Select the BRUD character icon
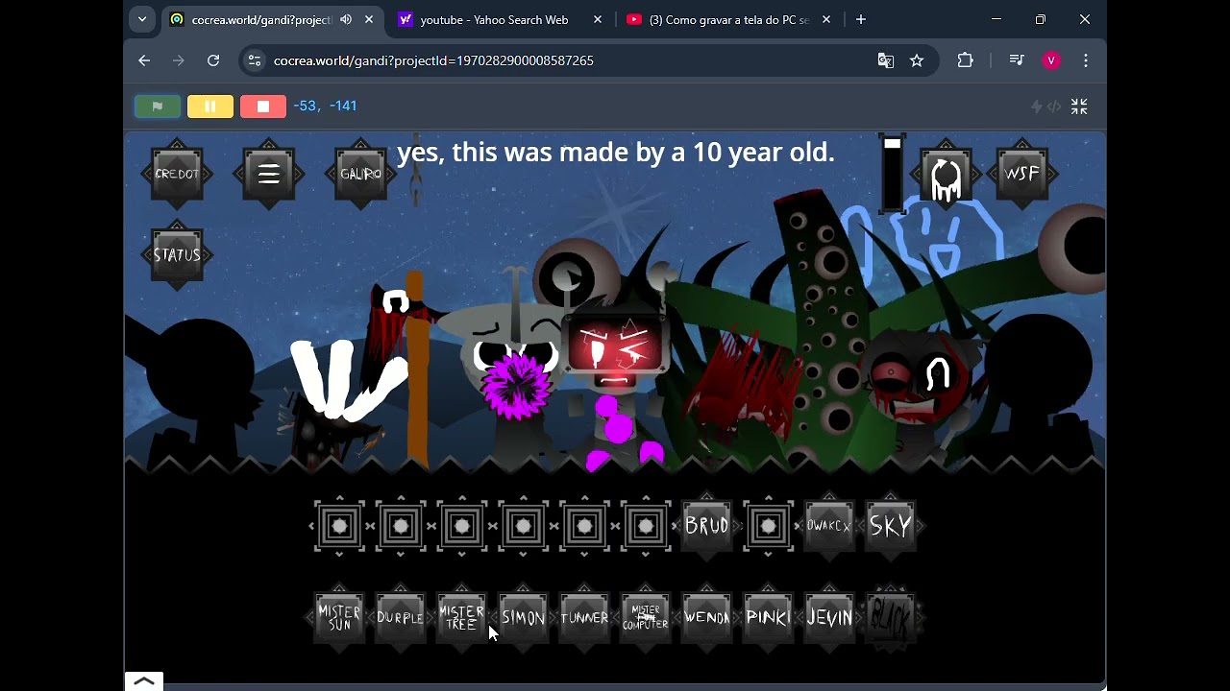Viewport: 1230px width, 691px height. tap(706, 526)
